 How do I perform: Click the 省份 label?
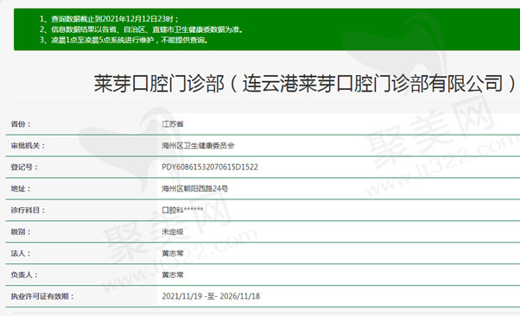21,124
